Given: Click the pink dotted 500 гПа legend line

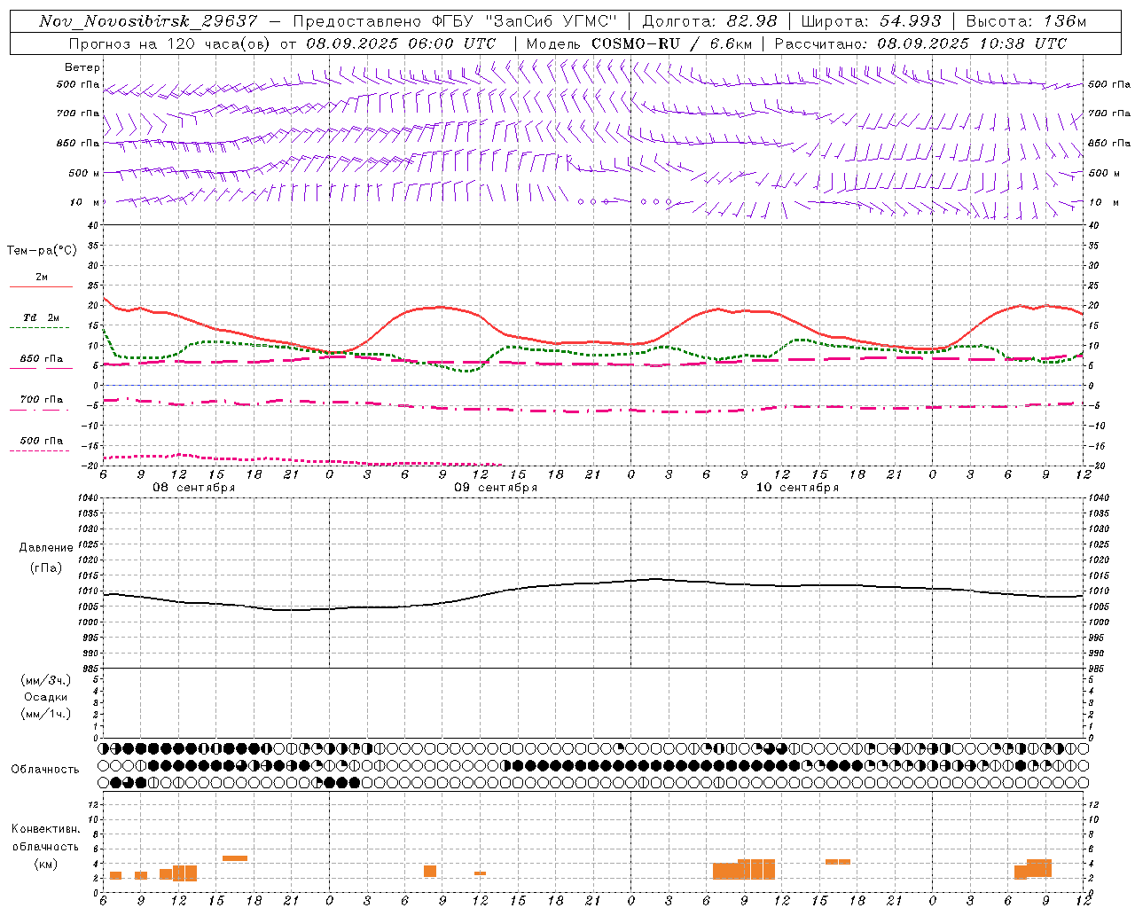Looking at the screenshot, I should [39, 450].
